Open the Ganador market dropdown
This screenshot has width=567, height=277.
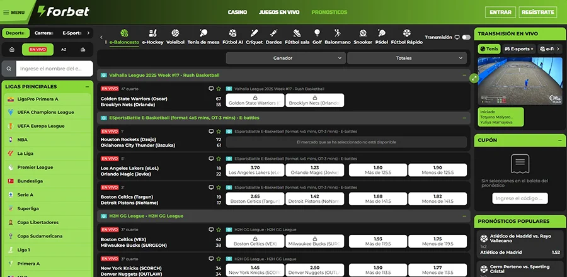point(285,58)
